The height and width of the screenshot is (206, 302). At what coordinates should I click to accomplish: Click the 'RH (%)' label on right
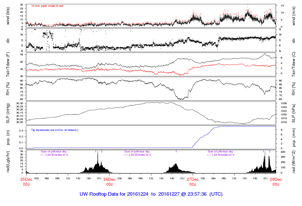tap(293, 89)
